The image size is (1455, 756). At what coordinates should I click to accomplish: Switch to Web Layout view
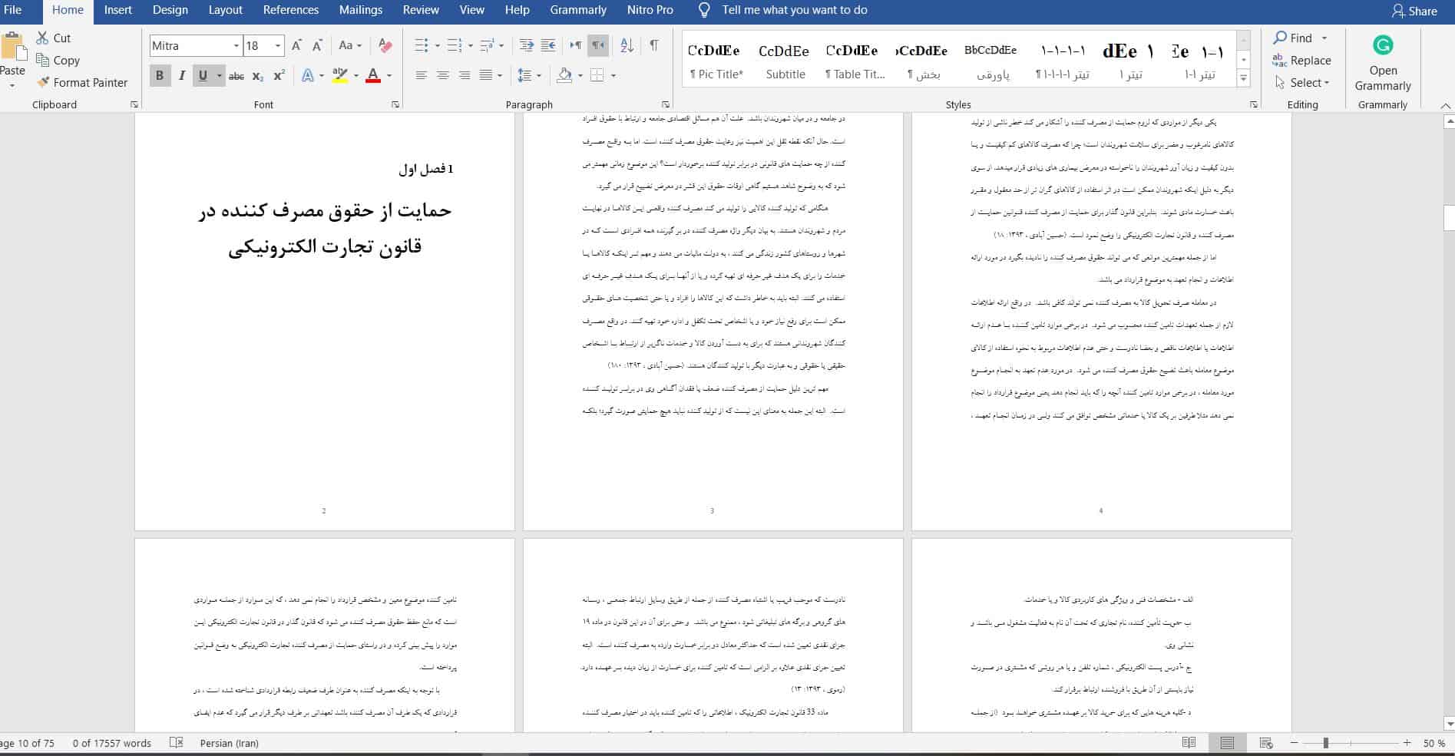[x=1266, y=743]
